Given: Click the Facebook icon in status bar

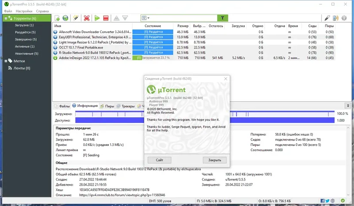Looking at the screenshot, I should (x=323, y=201).
